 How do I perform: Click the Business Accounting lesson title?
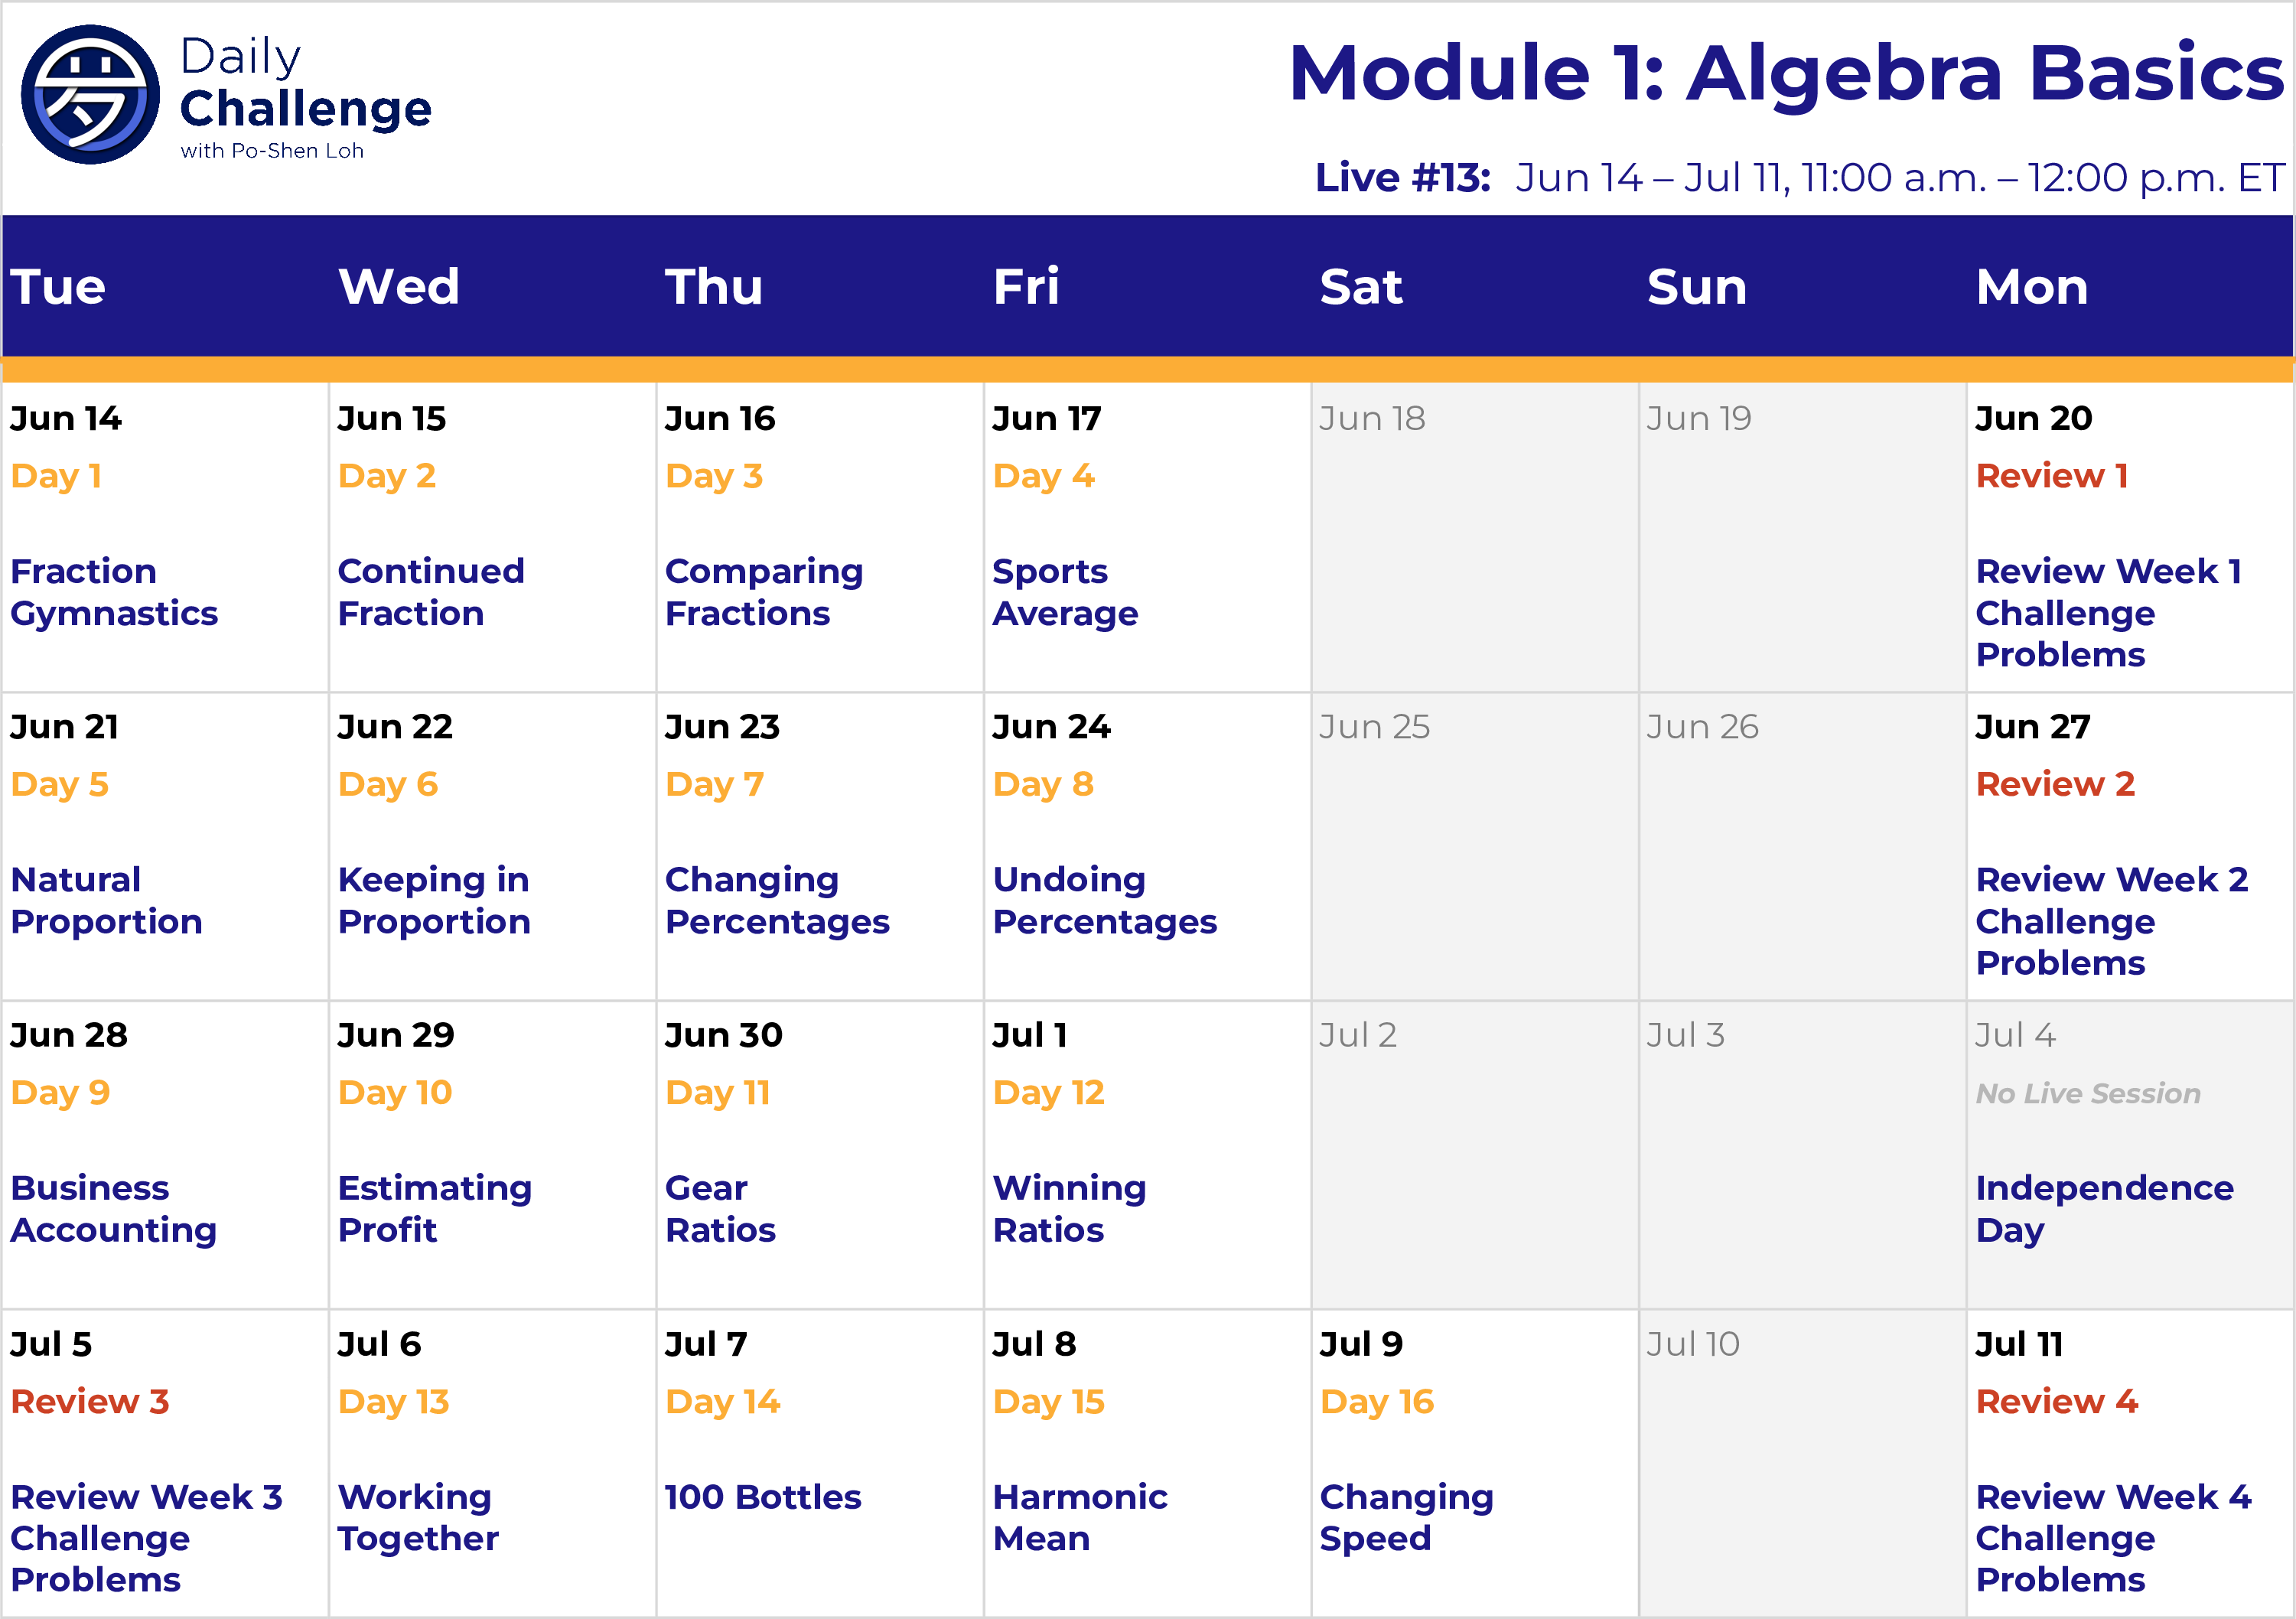(x=113, y=1208)
